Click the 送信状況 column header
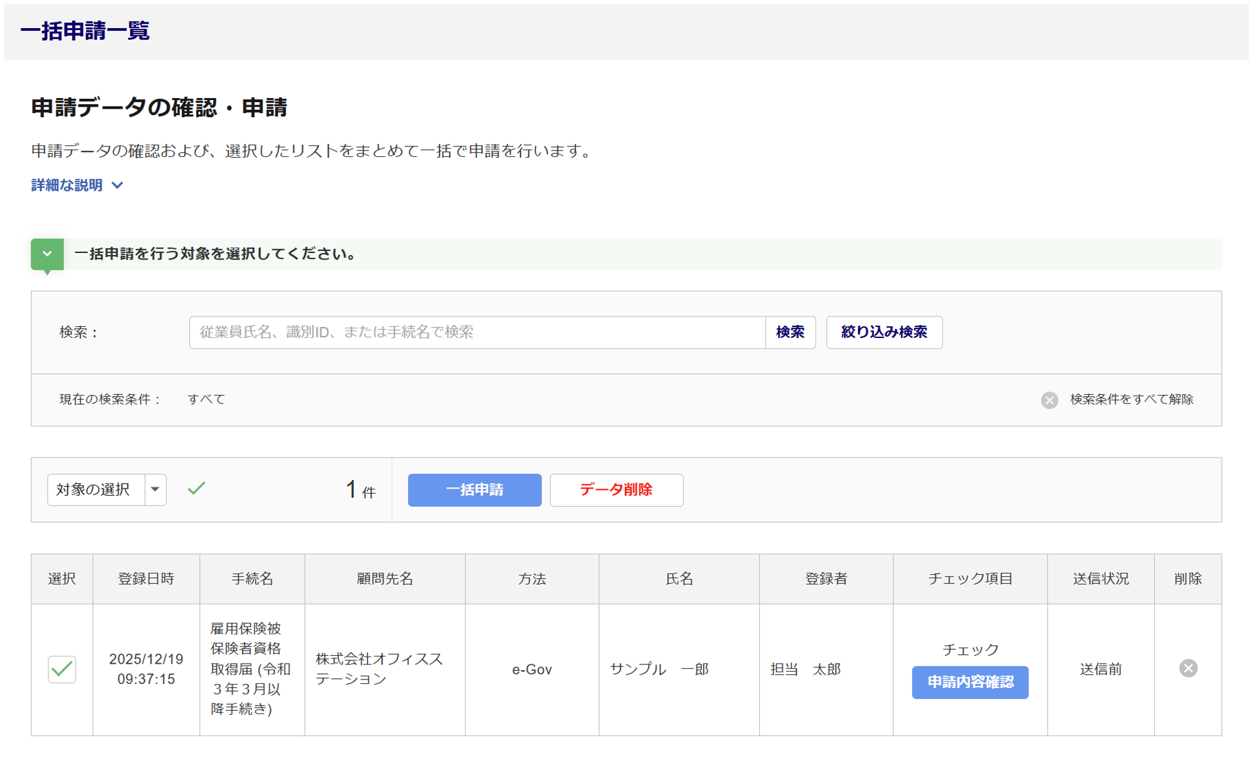 tap(1100, 579)
